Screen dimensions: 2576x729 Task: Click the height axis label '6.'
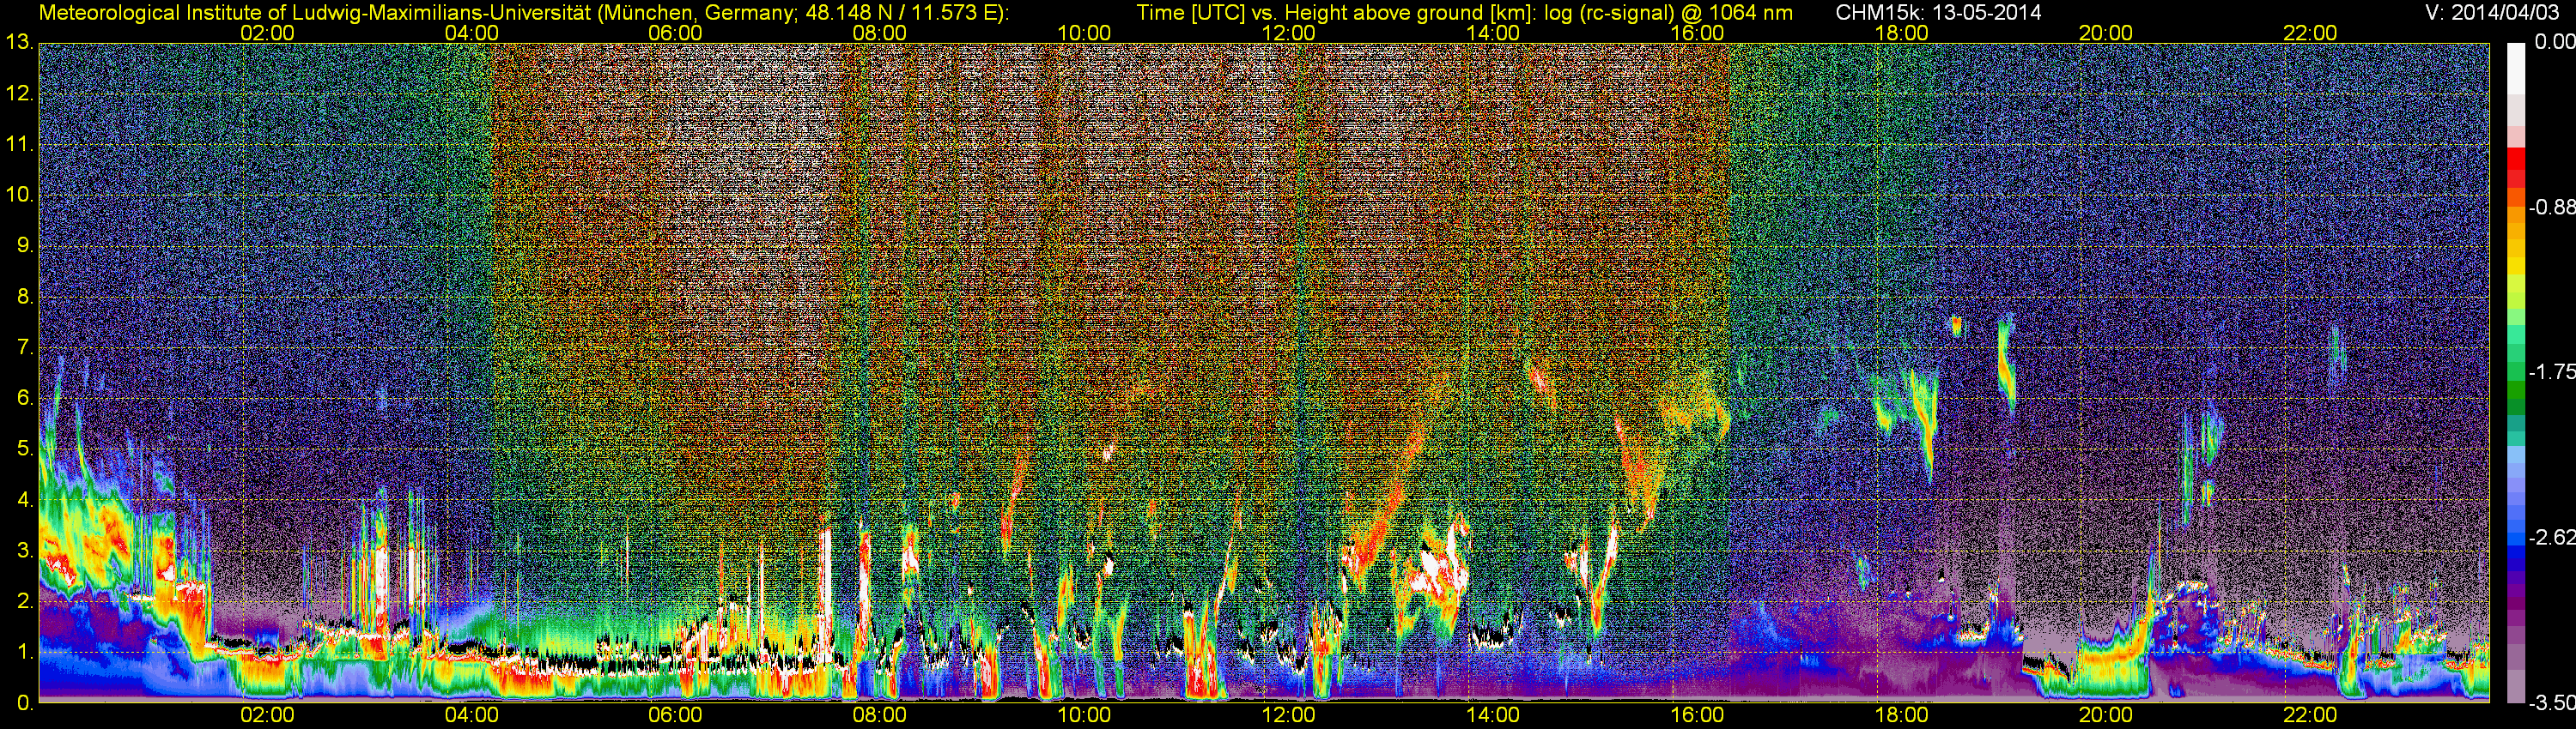tap(24, 399)
